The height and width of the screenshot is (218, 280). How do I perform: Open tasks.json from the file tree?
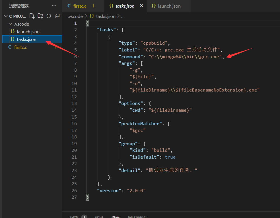(32, 39)
